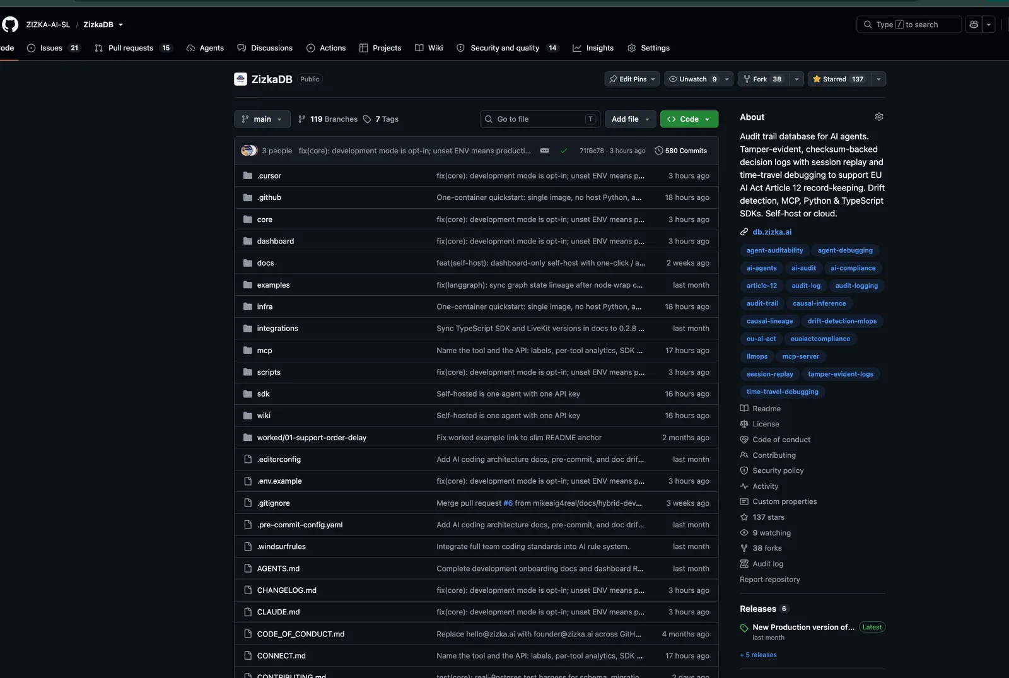Open commit details ellipsis icon

tap(545, 151)
